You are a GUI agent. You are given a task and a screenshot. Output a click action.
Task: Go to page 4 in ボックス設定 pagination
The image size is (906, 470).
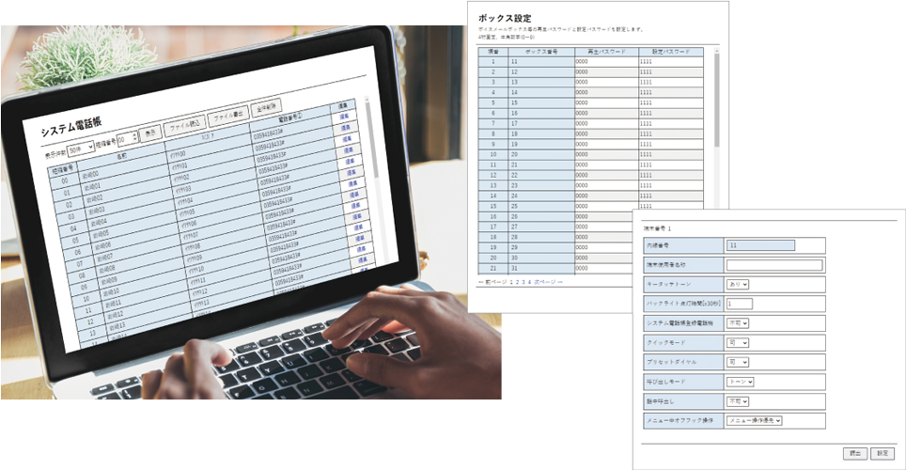click(529, 282)
